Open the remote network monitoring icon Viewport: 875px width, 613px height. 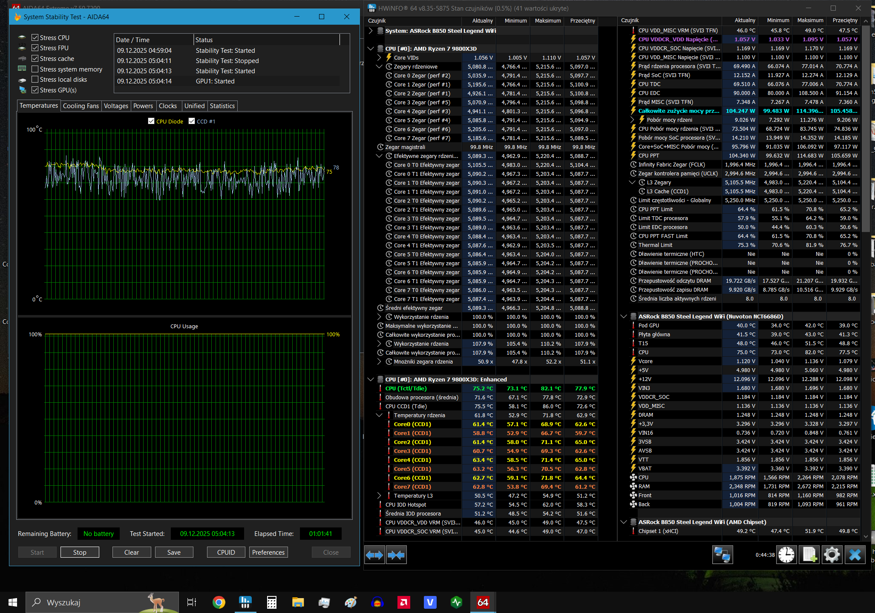point(722,555)
